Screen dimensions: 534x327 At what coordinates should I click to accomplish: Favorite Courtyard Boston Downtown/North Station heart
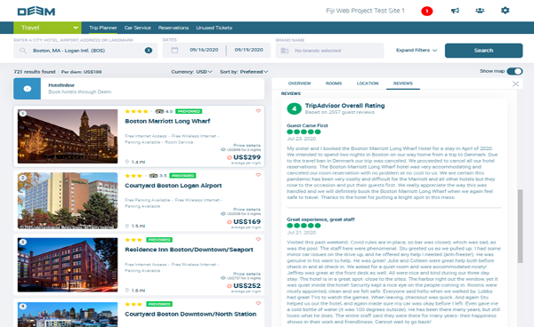click(258, 303)
